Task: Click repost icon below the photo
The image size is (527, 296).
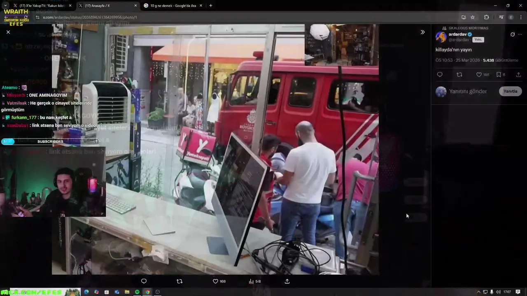Action: pos(179,281)
